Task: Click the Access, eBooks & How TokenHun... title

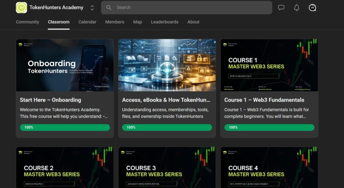Action: coord(166,100)
